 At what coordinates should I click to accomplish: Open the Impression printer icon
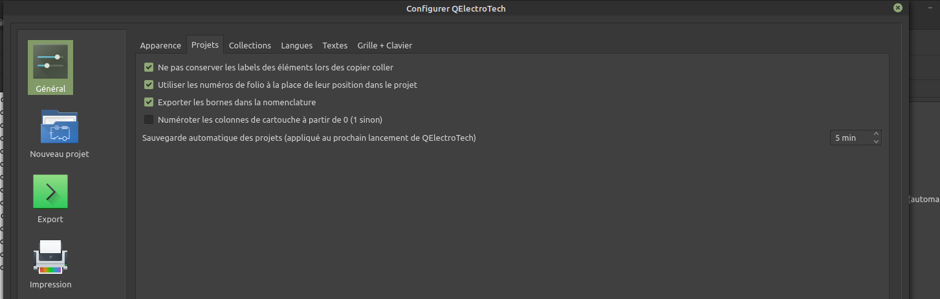tap(50, 256)
